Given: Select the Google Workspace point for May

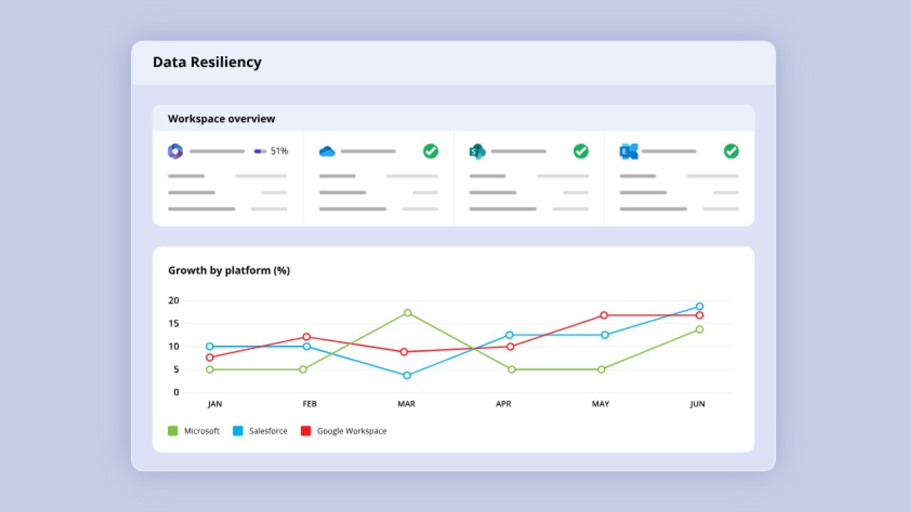Looking at the screenshot, I should [x=604, y=315].
